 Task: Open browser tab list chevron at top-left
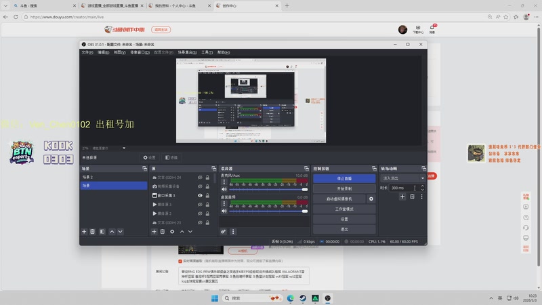[5, 5]
